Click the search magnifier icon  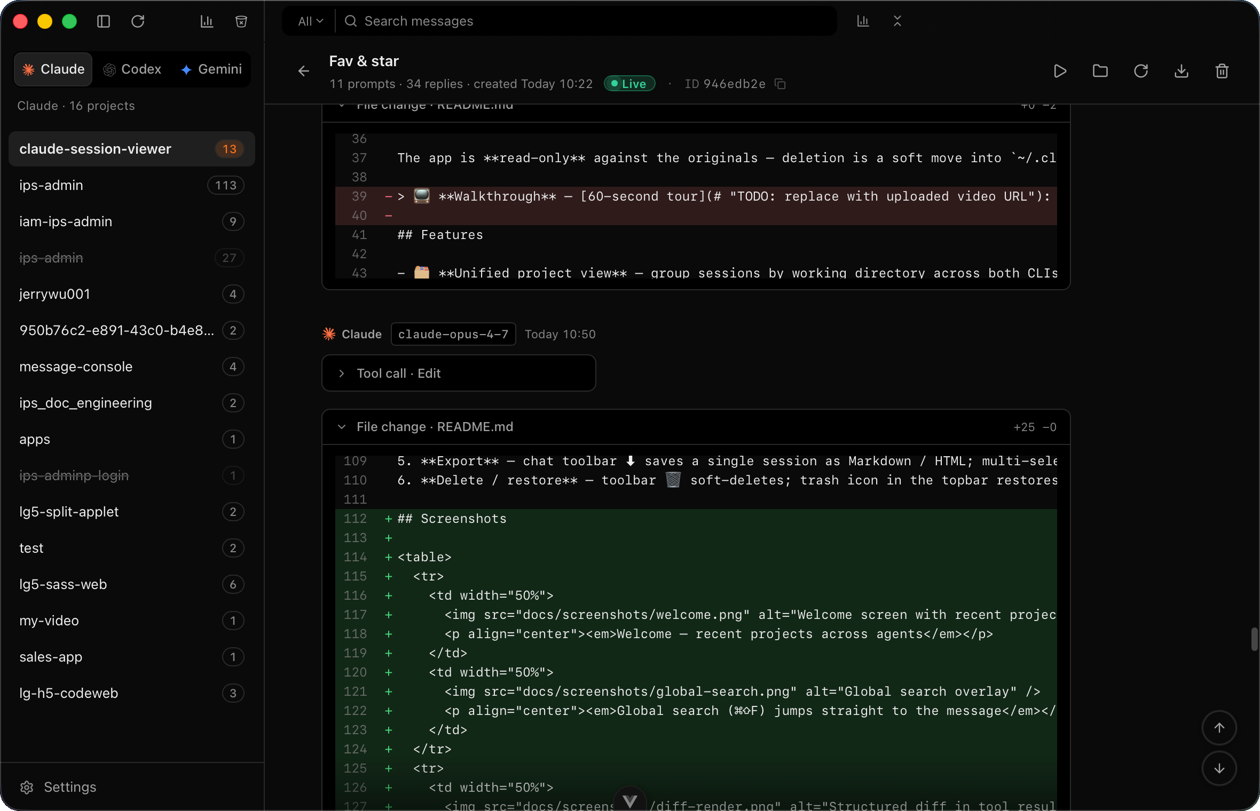[351, 21]
